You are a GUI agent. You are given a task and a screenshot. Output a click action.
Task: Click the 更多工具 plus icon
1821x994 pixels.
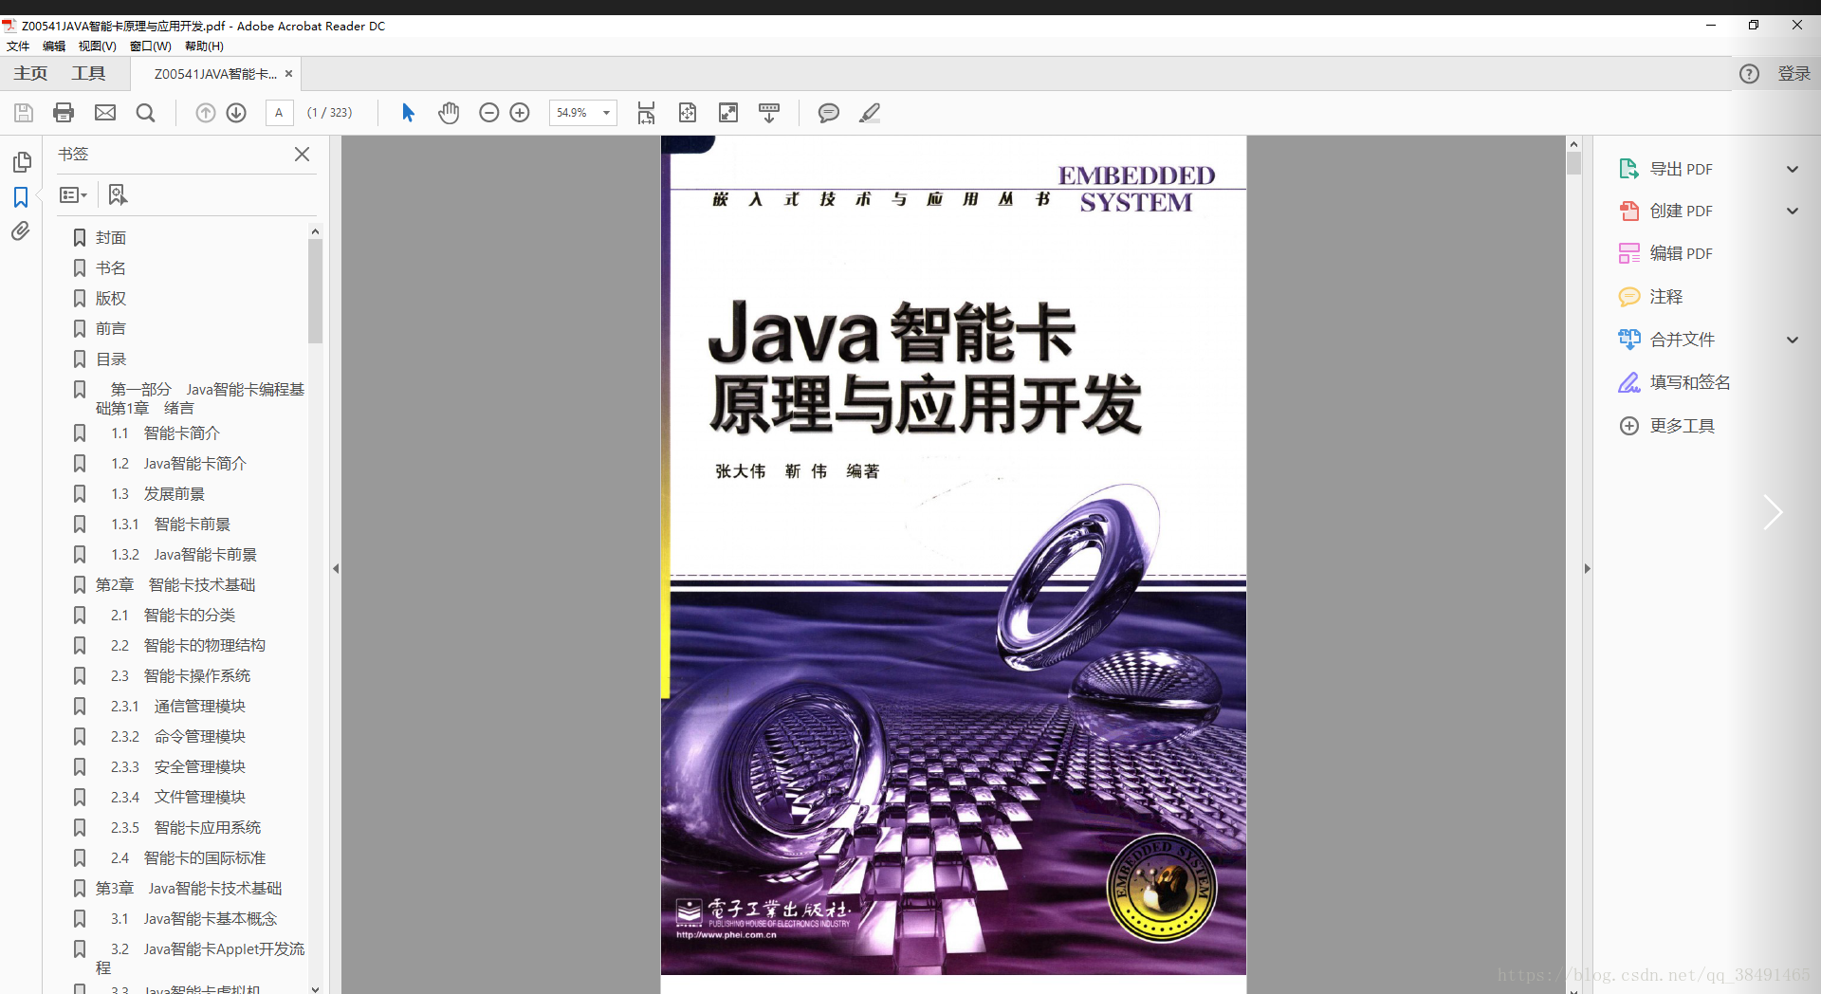point(1628,426)
